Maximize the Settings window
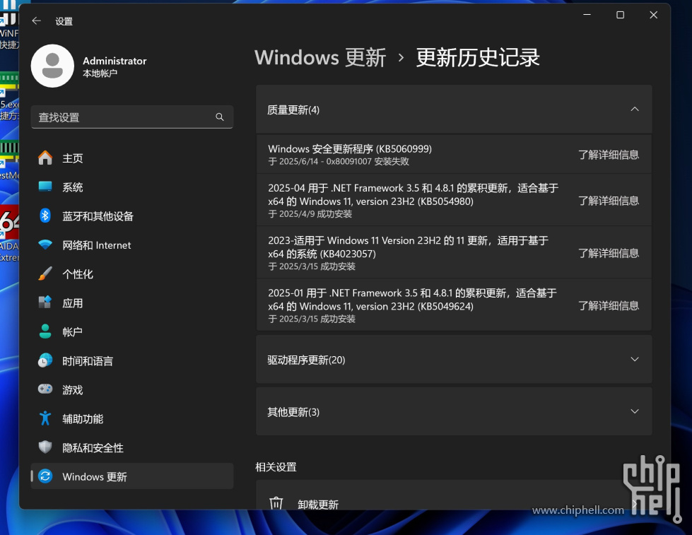Viewport: 692px width, 535px height. 620,15
